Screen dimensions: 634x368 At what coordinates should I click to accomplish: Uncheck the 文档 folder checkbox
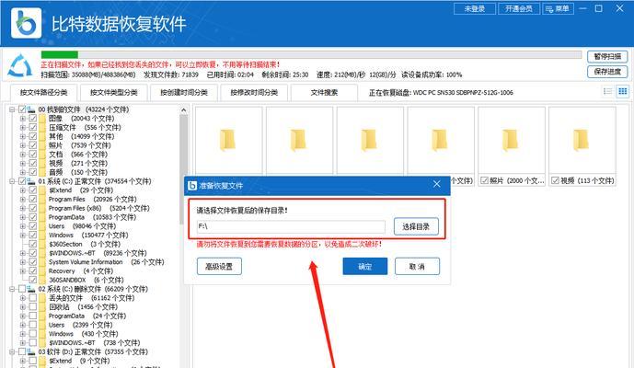click(x=33, y=155)
